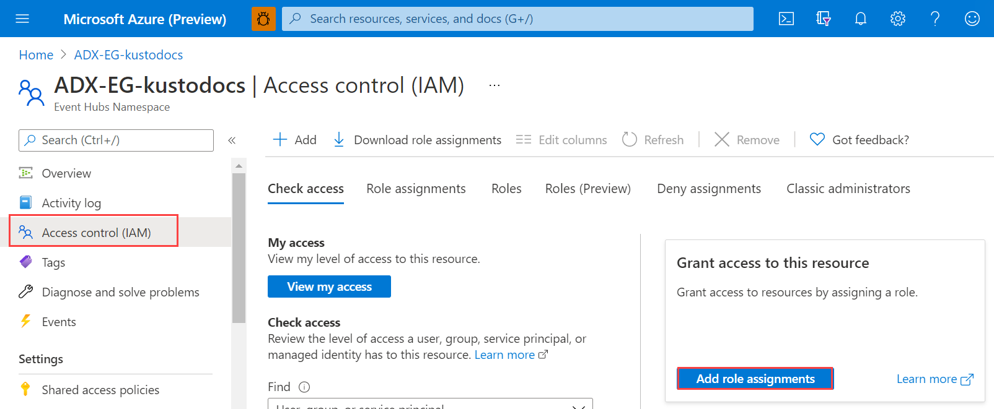Expand the Add dropdown in toolbar

[x=295, y=140]
